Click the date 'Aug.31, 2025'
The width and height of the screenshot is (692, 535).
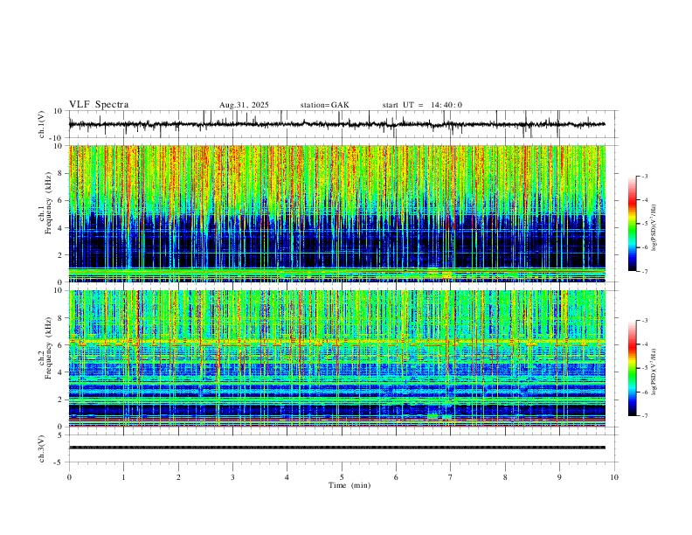pos(244,105)
